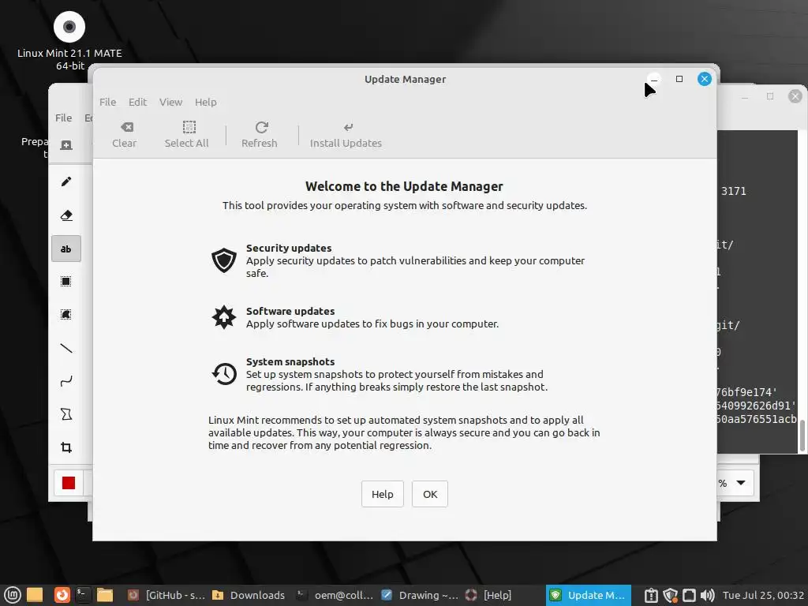Click clipboard tray icon in the panel

point(651,596)
